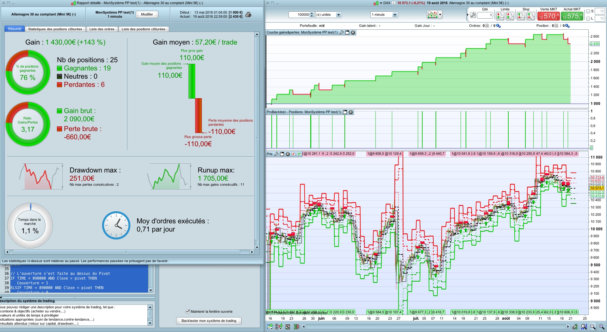Open positions settings gear icon
This screenshot has height=332, width=607.
[x=567, y=26]
